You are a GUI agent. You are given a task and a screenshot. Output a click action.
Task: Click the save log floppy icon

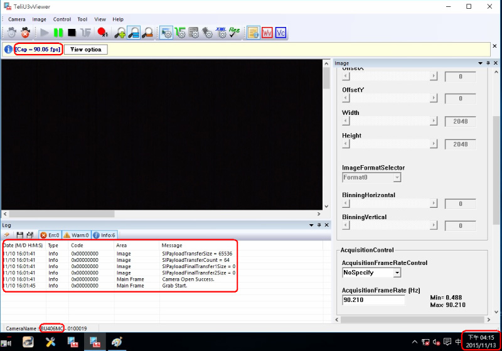20,235
